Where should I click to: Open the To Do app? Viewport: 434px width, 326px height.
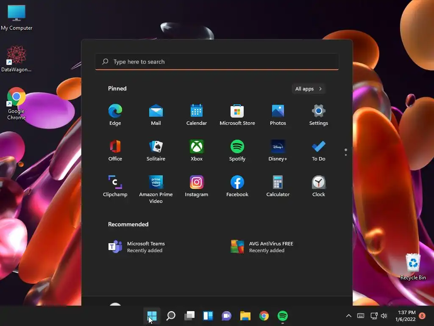(319, 151)
